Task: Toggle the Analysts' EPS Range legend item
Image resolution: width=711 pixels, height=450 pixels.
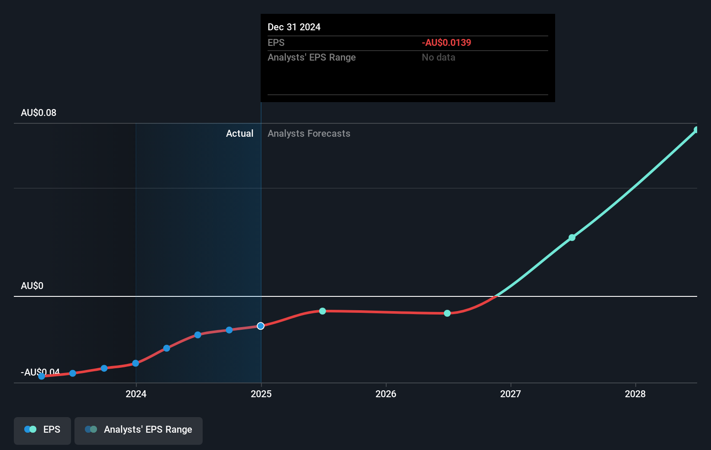Action: [x=138, y=430]
